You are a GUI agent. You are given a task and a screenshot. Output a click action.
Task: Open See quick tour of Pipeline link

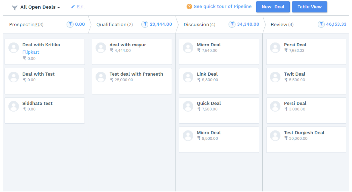(223, 6)
